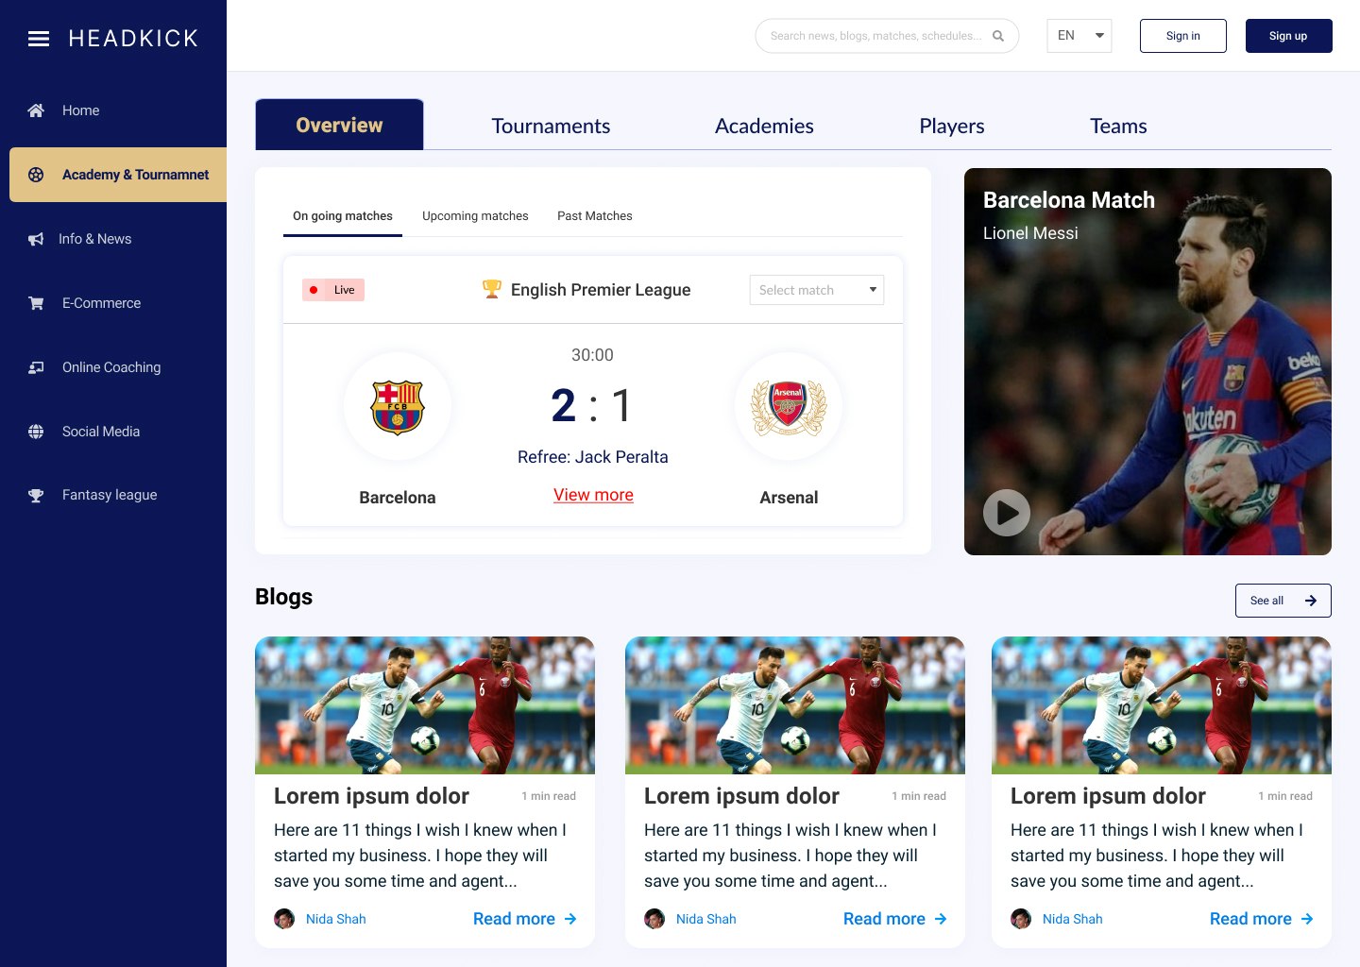Click the search news input field
The width and height of the screenshot is (1360, 967).
pyautogui.click(x=887, y=36)
